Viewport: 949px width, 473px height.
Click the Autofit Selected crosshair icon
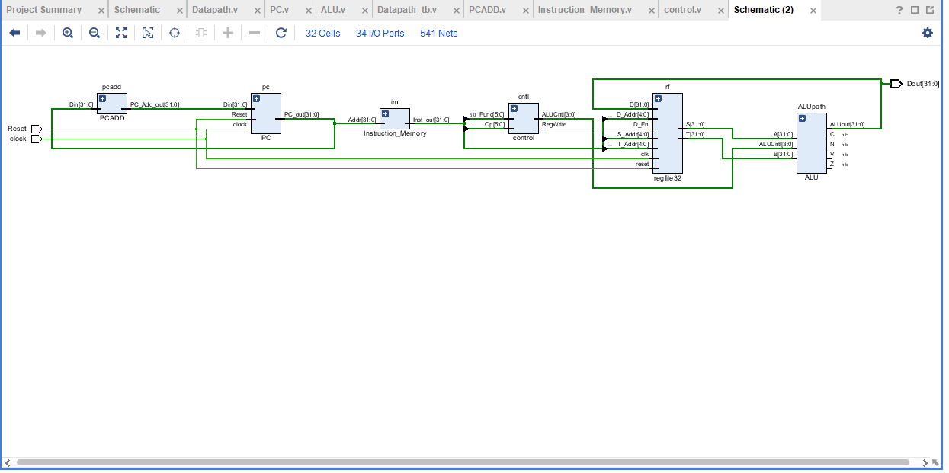click(174, 33)
